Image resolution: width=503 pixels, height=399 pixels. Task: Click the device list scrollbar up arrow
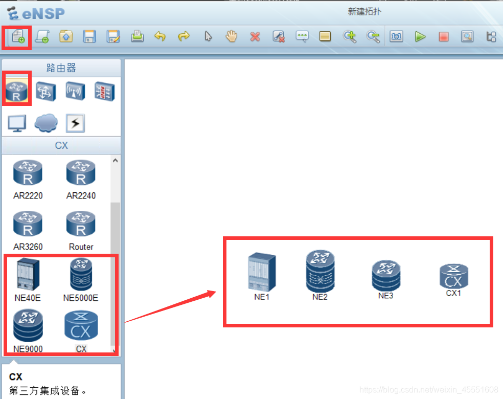click(x=115, y=160)
